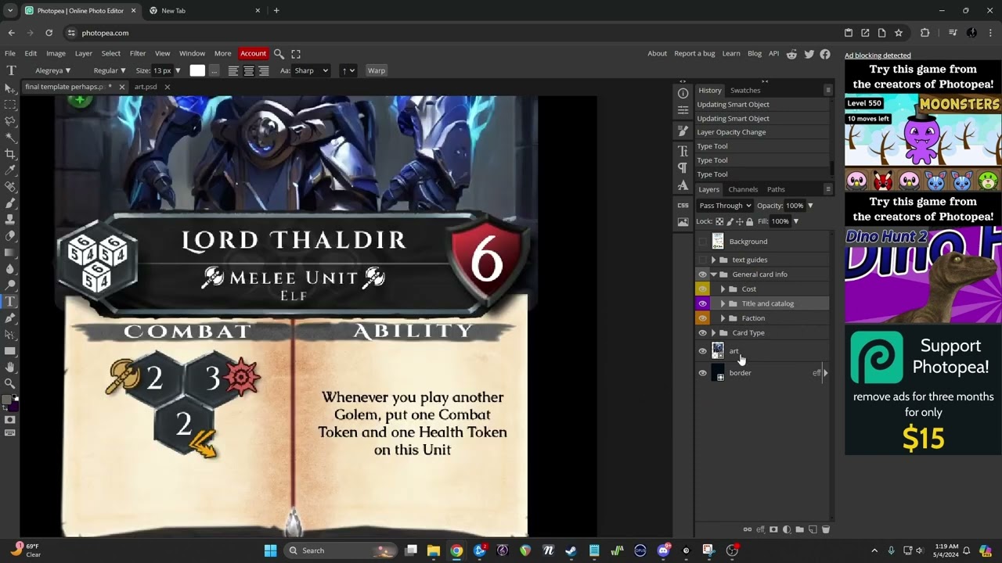Switch to the art.psd document tab
This screenshot has width=1002, height=563.
click(146, 87)
